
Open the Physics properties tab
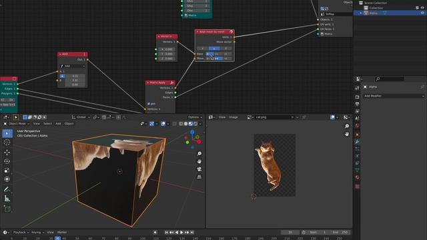click(358, 156)
